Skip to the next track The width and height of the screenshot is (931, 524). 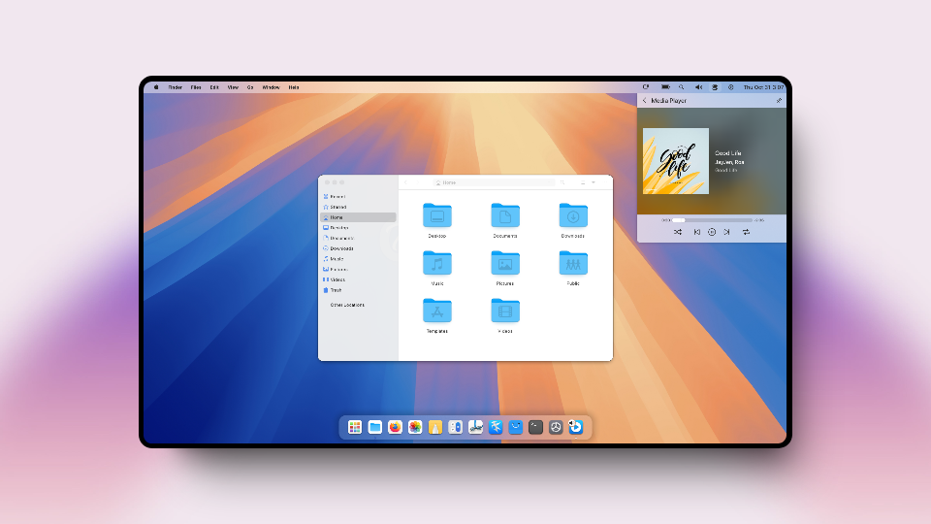point(726,232)
